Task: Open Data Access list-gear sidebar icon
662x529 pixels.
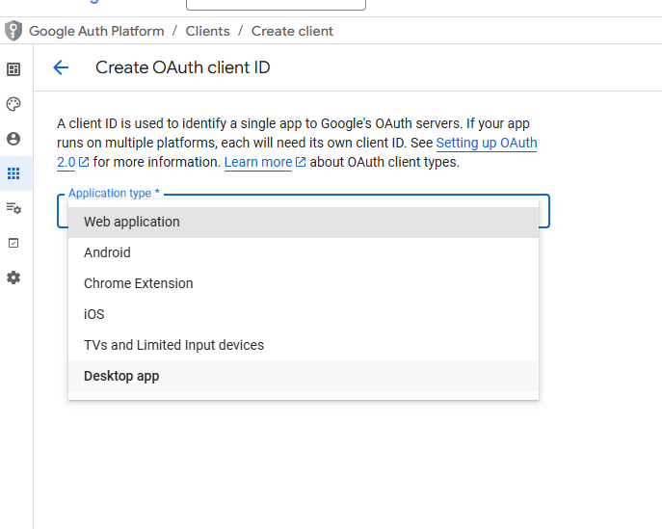Action: click(x=13, y=208)
